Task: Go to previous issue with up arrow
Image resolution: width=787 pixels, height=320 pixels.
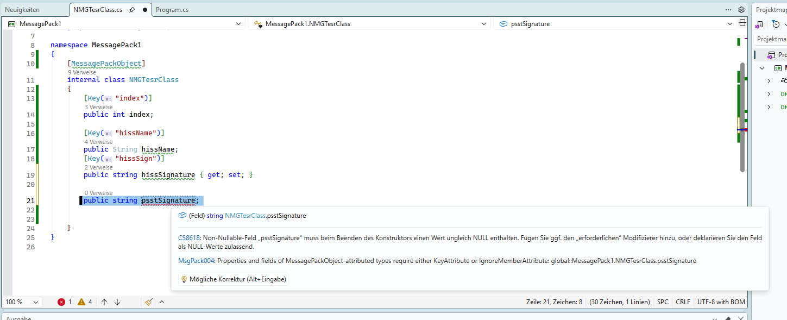Action: click(x=104, y=302)
